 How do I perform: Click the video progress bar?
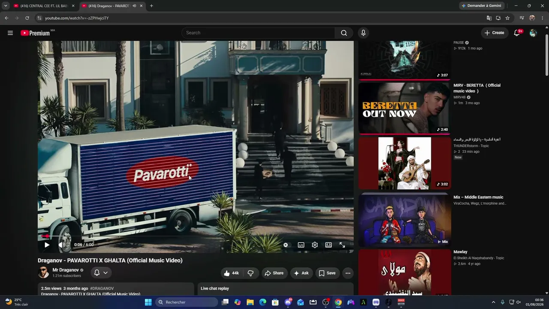(196, 236)
